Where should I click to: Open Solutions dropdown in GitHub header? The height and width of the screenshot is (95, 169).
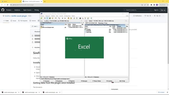[x=18, y=10]
